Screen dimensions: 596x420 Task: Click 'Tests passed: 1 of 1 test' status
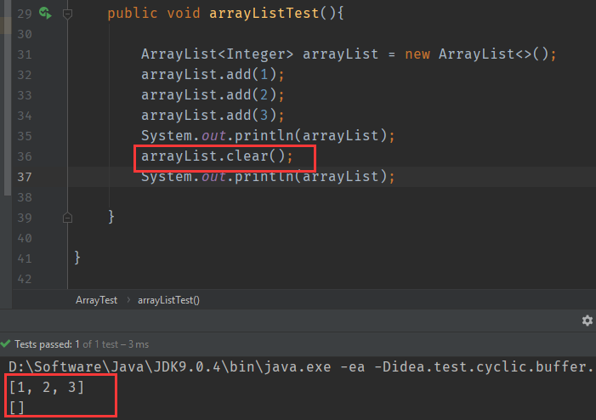[x=66, y=344]
